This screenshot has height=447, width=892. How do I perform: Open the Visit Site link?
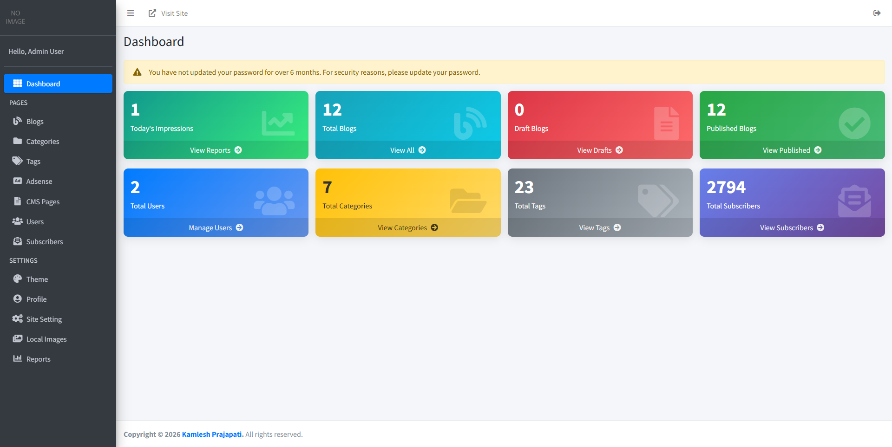[168, 13]
